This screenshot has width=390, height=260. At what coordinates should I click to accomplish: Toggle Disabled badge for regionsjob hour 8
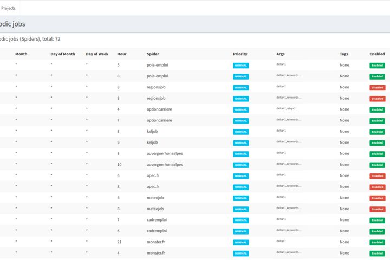click(378, 88)
